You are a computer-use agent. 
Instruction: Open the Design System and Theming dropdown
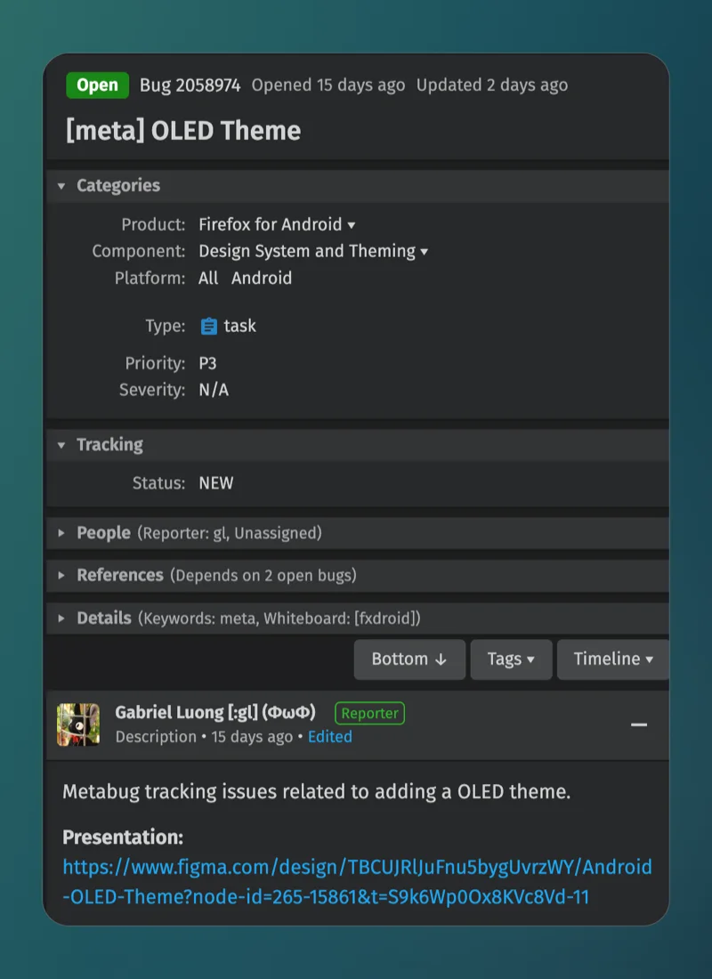[x=313, y=252]
